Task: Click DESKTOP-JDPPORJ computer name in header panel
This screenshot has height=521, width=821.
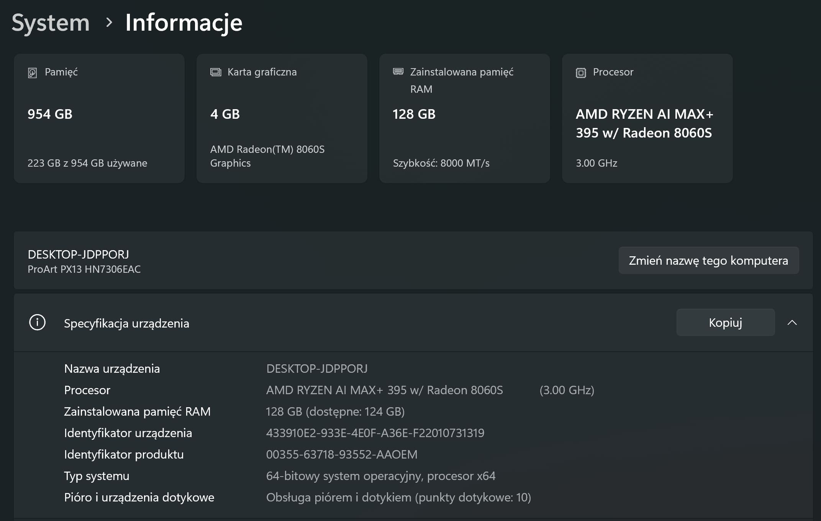Action: [79, 254]
